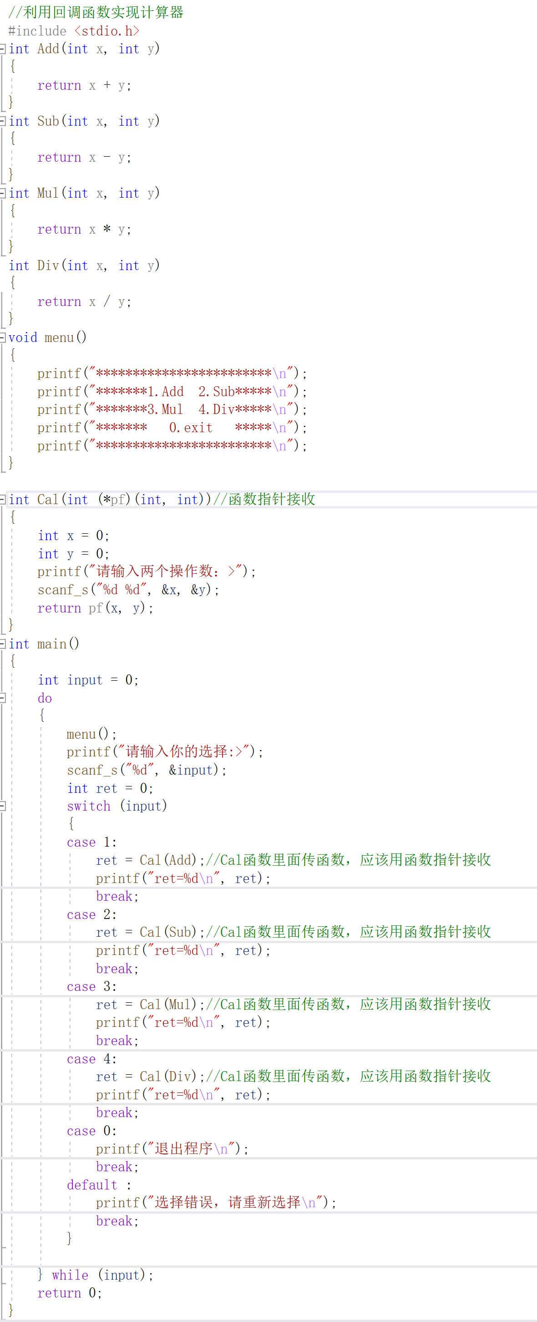Click the 'case 4:' label

(x=92, y=1059)
